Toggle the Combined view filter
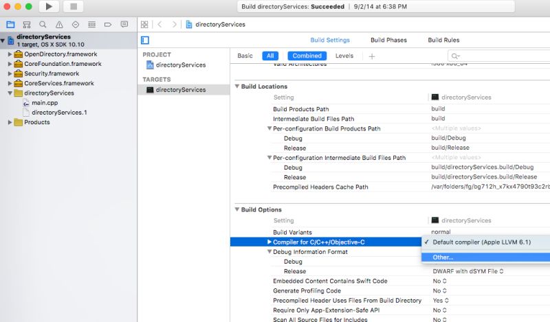This screenshot has height=322, width=550. 307,56
